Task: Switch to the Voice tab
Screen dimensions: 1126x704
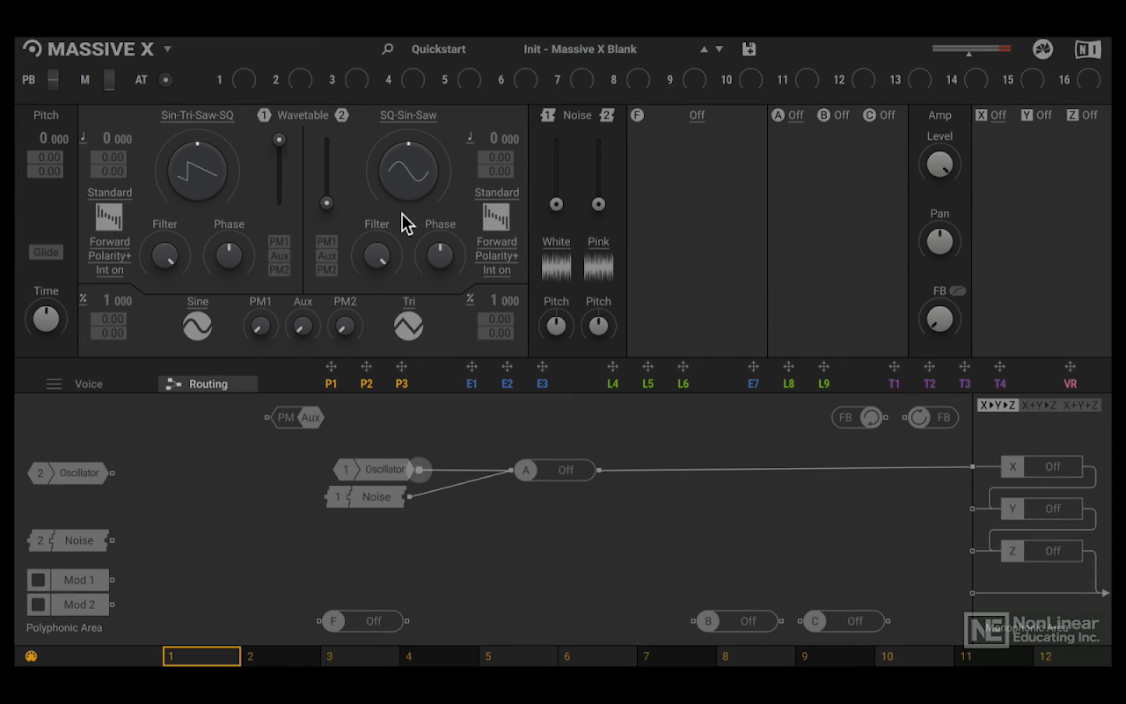Action: pyautogui.click(x=88, y=384)
